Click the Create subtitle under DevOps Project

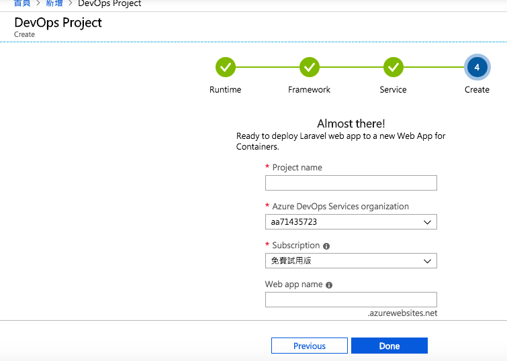coord(24,35)
